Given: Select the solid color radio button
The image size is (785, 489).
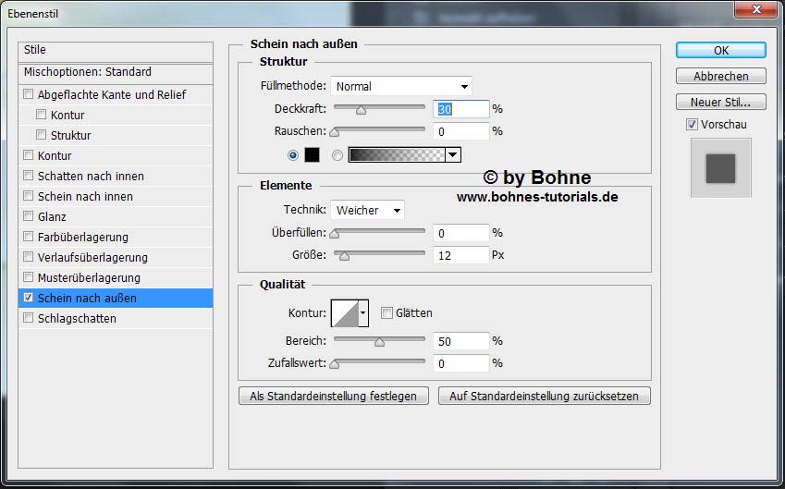Looking at the screenshot, I should [x=294, y=154].
